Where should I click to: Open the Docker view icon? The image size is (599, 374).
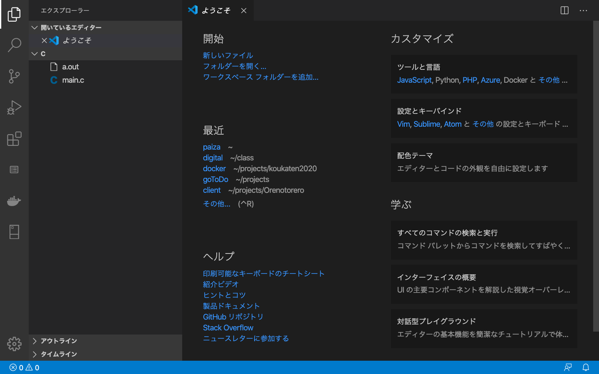pyautogui.click(x=14, y=201)
